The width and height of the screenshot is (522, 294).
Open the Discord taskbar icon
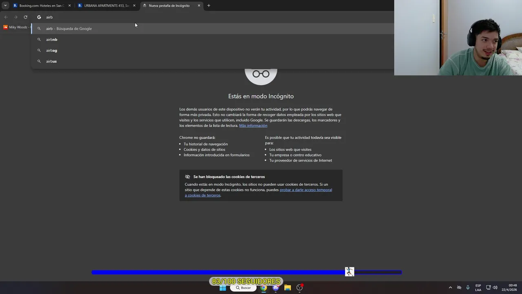276,288
